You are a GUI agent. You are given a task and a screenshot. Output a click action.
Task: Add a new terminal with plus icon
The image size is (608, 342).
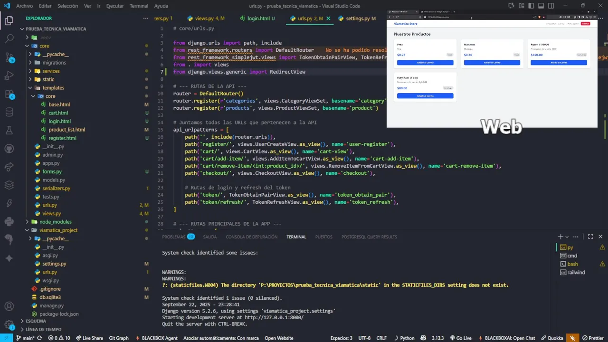(x=560, y=237)
